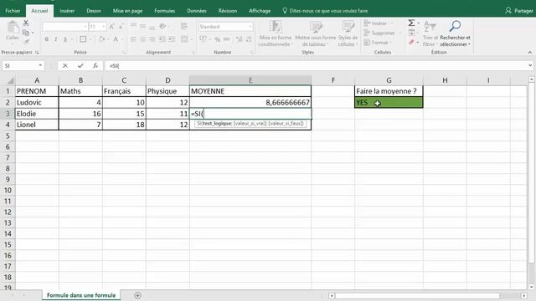This screenshot has width=536, height=301.
Task: Switch to the Formules tab
Action: pyautogui.click(x=164, y=11)
